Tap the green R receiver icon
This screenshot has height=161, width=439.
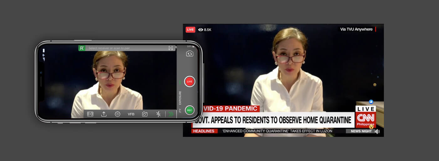(x=82, y=48)
